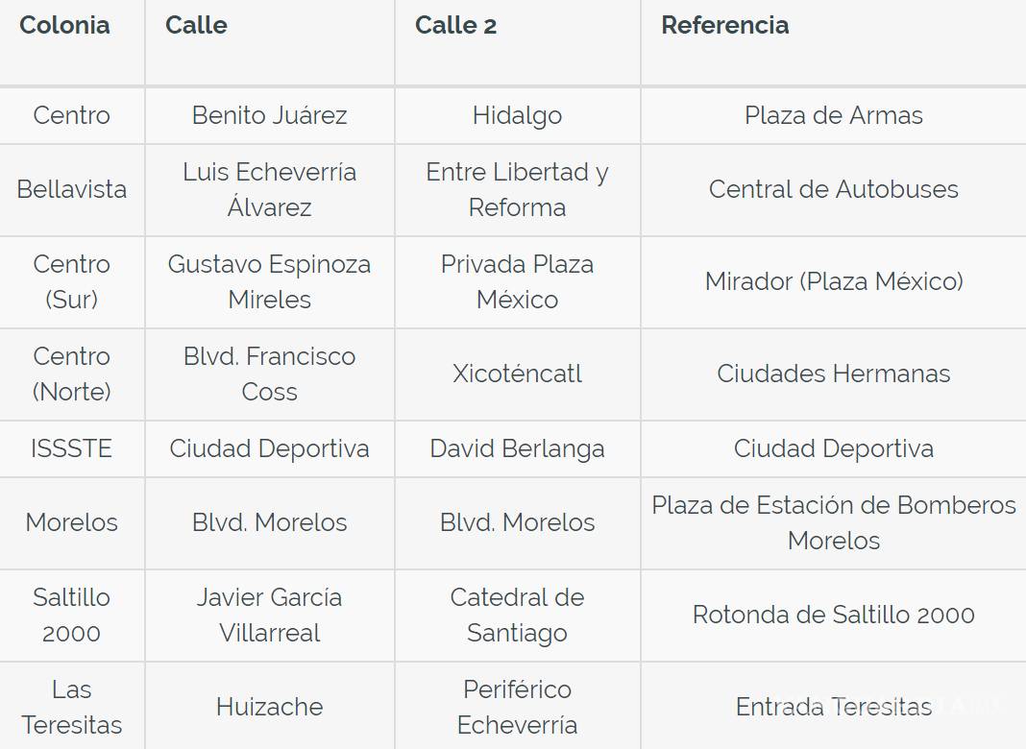Select the Plaza de Armas cell
1026x749 pixels.
(x=833, y=116)
